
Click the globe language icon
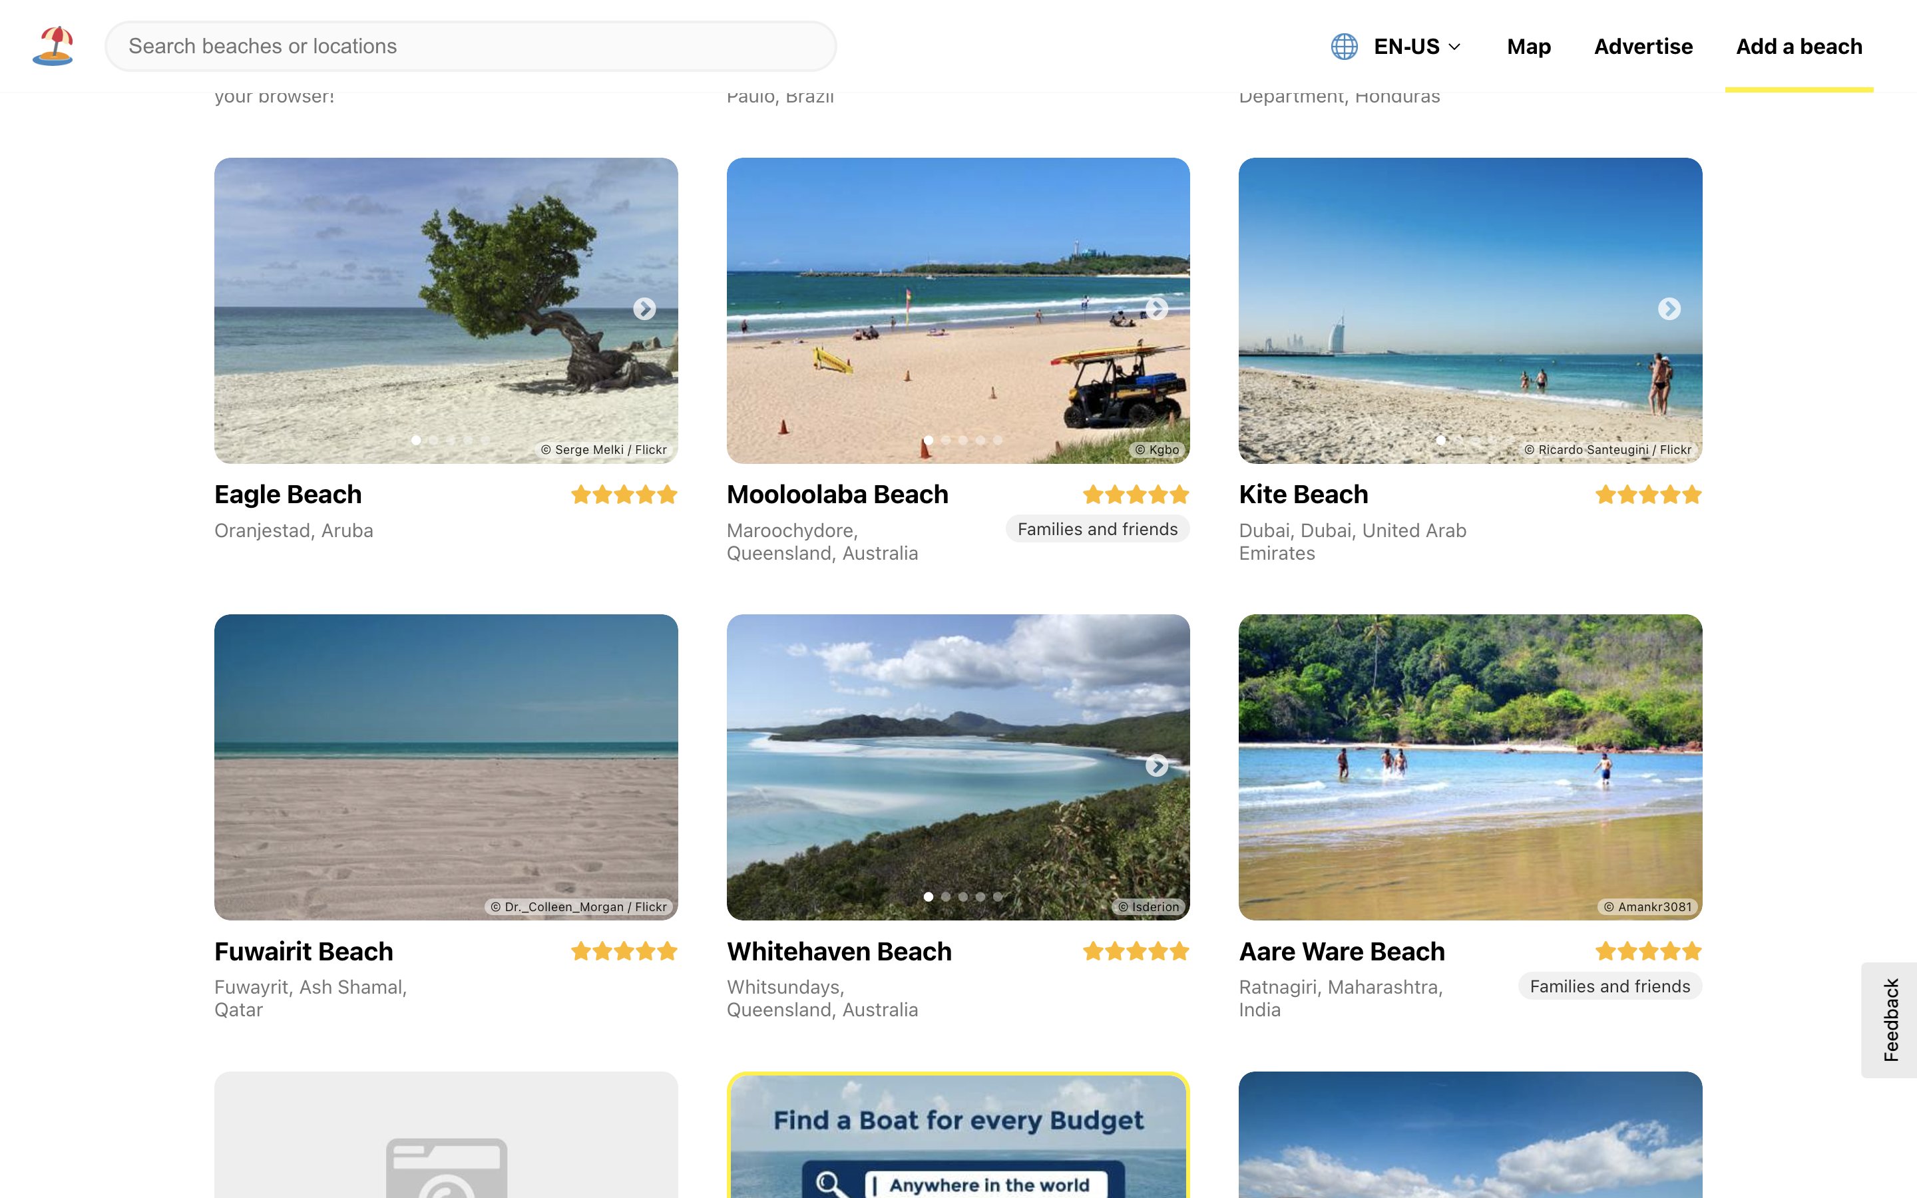coord(1343,47)
